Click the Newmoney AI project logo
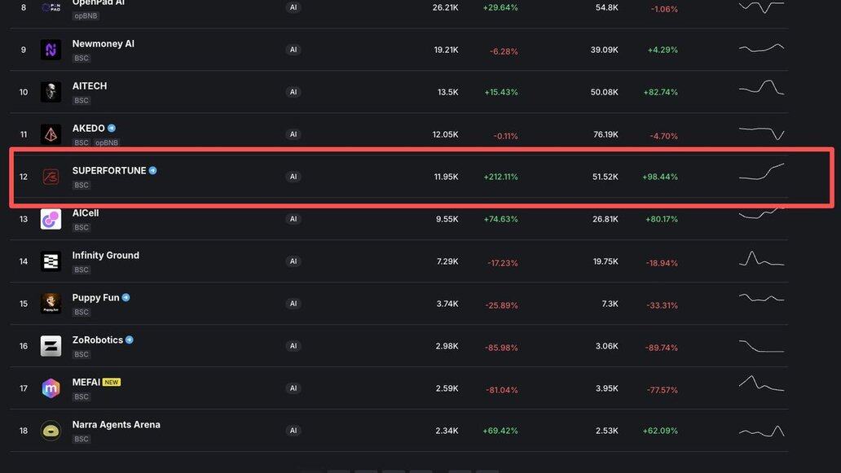The image size is (841, 473). (51, 50)
